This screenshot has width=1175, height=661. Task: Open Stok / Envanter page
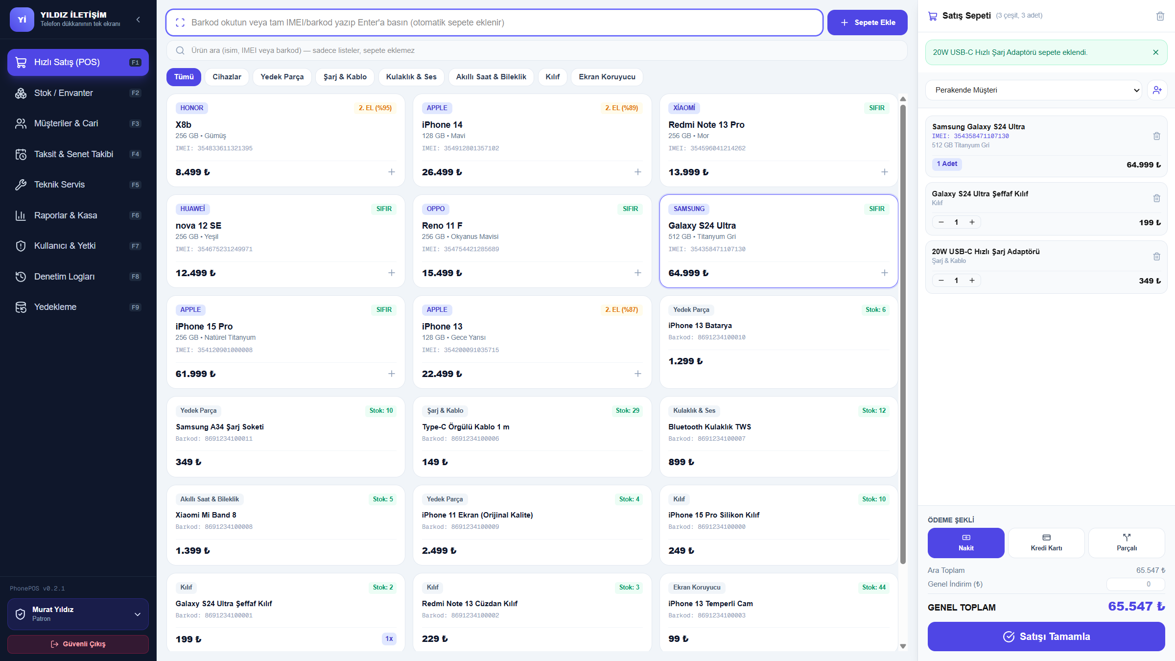click(78, 93)
